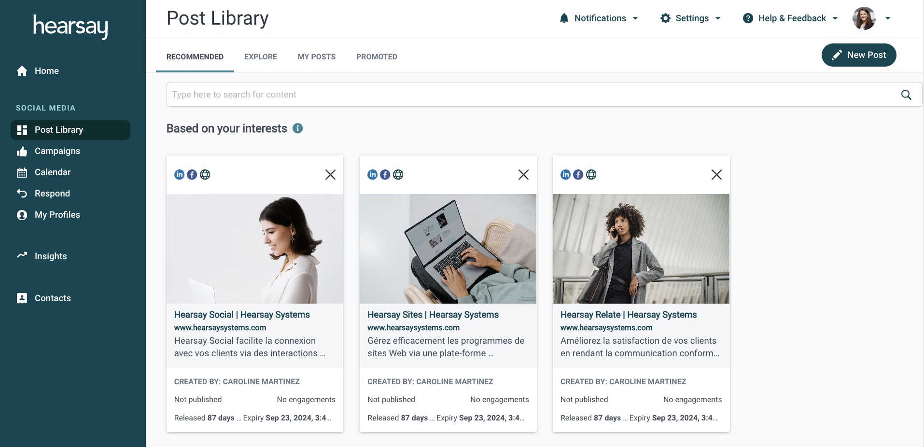Screen dimensions: 924x447
Task: Click globe icon on Hearsay Sites card
Action: [x=398, y=175]
